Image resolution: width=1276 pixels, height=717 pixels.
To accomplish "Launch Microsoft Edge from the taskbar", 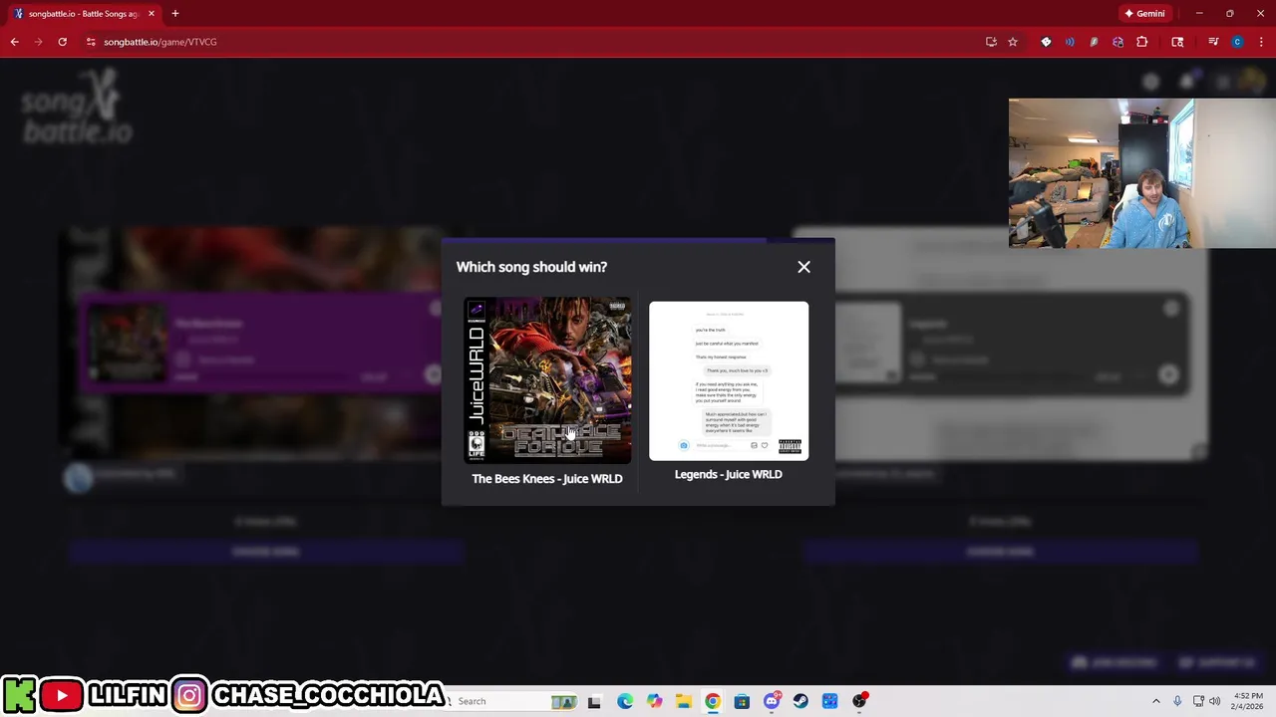I will tap(625, 701).
